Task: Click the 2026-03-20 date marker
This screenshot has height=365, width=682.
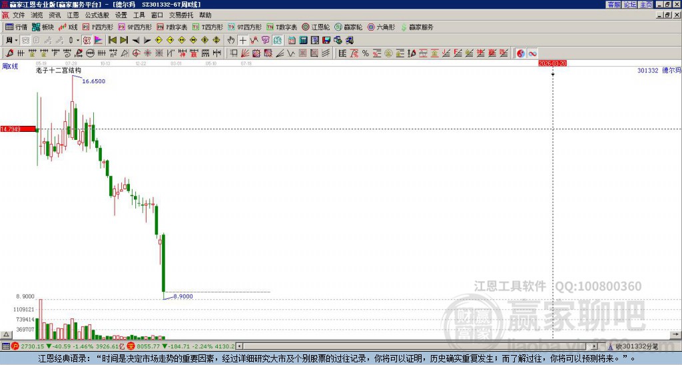Action: click(552, 63)
